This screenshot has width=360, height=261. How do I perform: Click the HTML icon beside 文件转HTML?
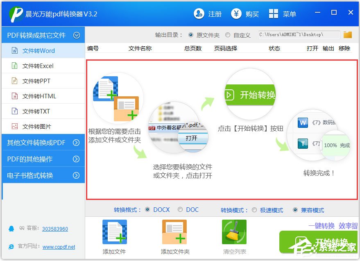click(x=15, y=96)
